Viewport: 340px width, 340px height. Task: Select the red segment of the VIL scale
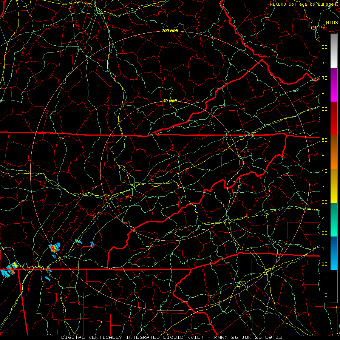[334, 119]
